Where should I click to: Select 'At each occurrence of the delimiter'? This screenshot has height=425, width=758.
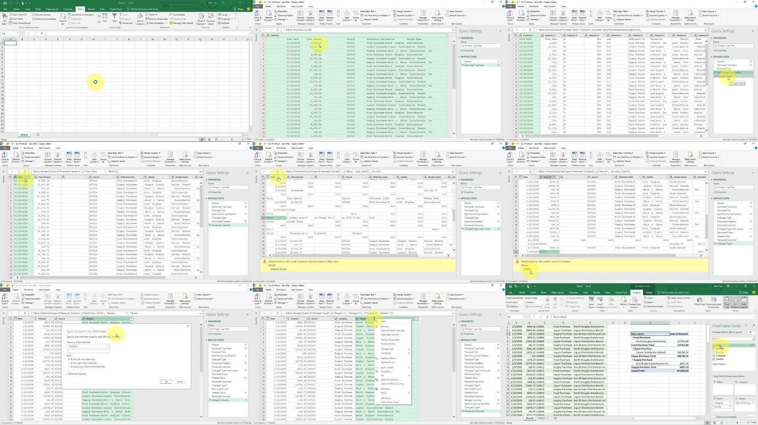[x=69, y=367]
